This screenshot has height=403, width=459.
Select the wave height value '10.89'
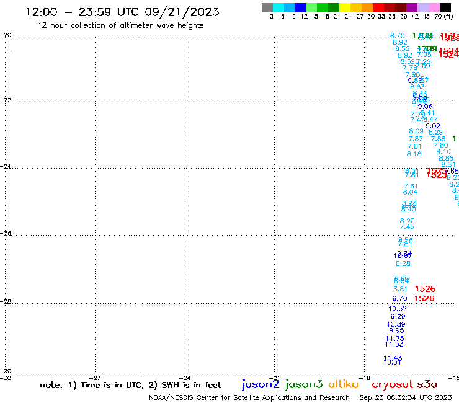tap(396, 324)
